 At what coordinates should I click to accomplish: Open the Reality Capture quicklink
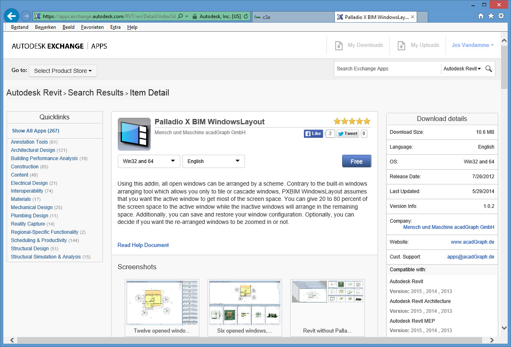pyautogui.click(x=28, y=224)
